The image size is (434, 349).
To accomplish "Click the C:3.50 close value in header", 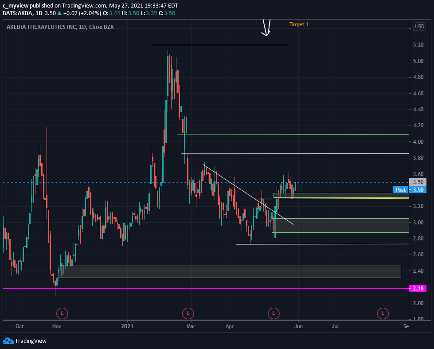I will [x=167, y=13].
